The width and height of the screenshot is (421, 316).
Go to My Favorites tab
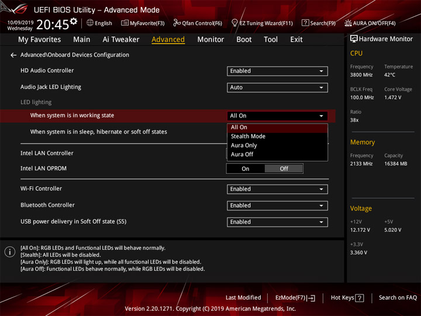[x=40, y=40]
